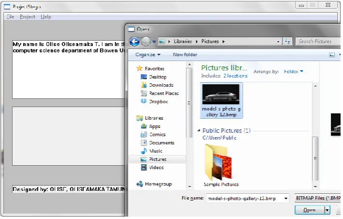
Task: Click the Designed by text field
Action: (x=69, y=189)
